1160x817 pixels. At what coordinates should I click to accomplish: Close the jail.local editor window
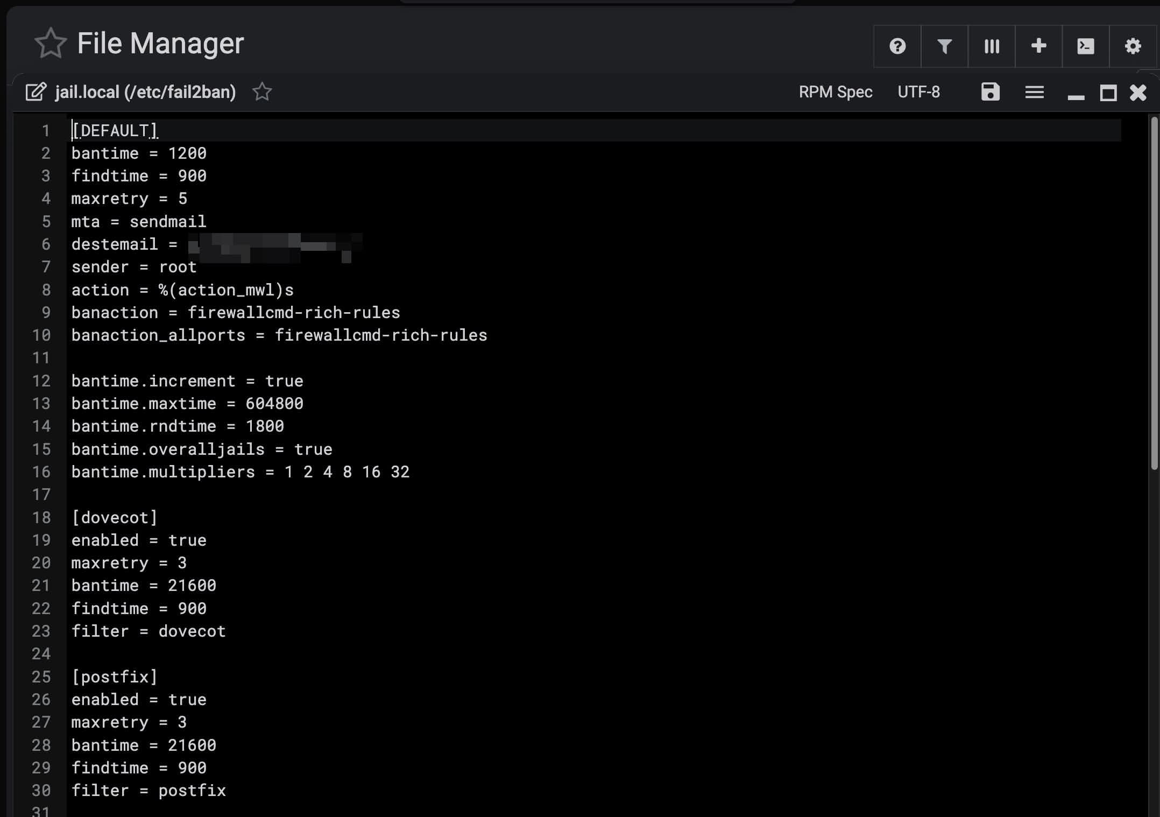[1138, 93]
